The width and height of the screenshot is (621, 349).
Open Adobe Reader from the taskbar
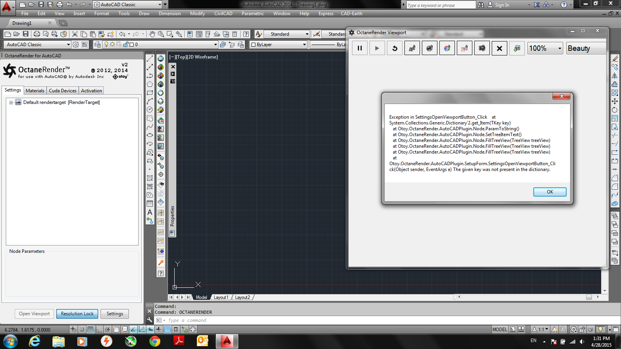[x=179, y=341]
